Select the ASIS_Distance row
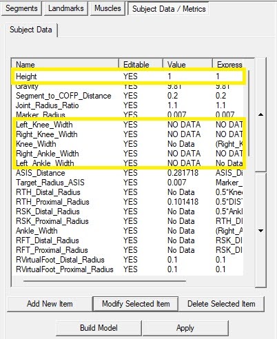The height and width of the screenshot is (339, 277). pos(129,173)
